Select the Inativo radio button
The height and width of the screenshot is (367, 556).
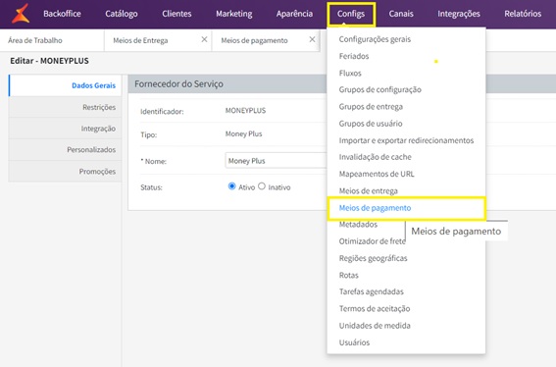pyautogui.click(x=262, y=186)
